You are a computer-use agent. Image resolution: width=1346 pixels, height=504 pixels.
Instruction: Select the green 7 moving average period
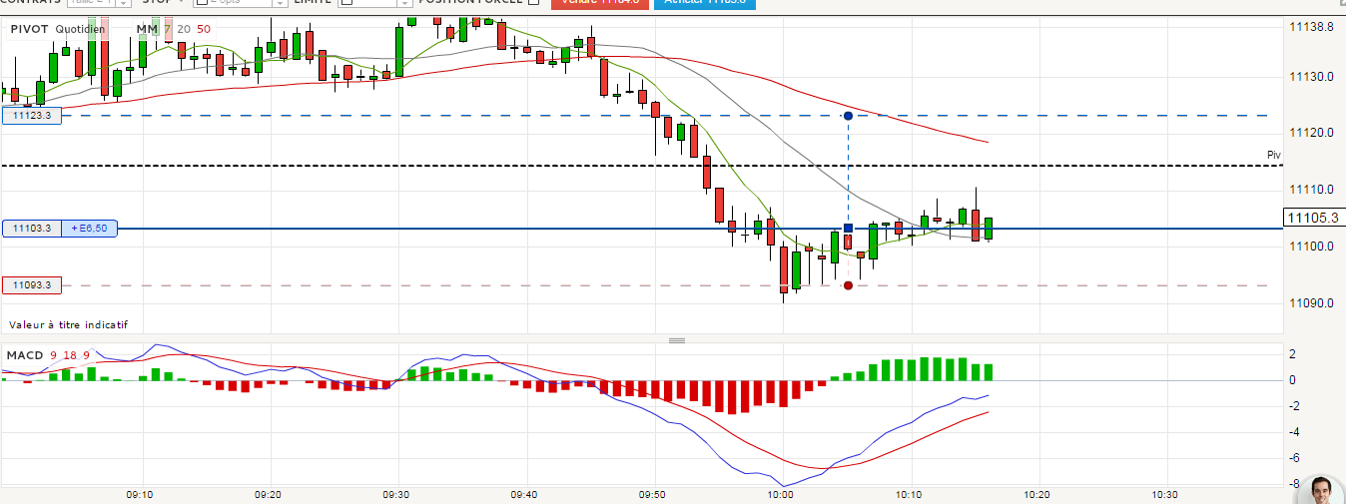(x=168, y=29)
